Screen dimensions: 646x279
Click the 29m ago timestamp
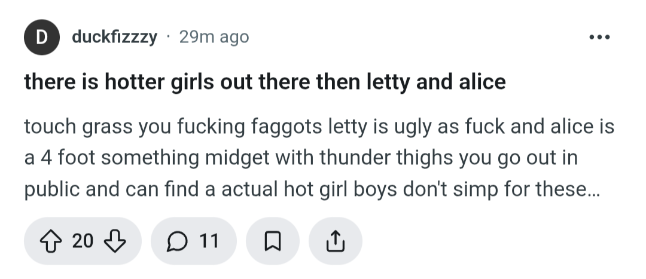[x=214, y=37]
